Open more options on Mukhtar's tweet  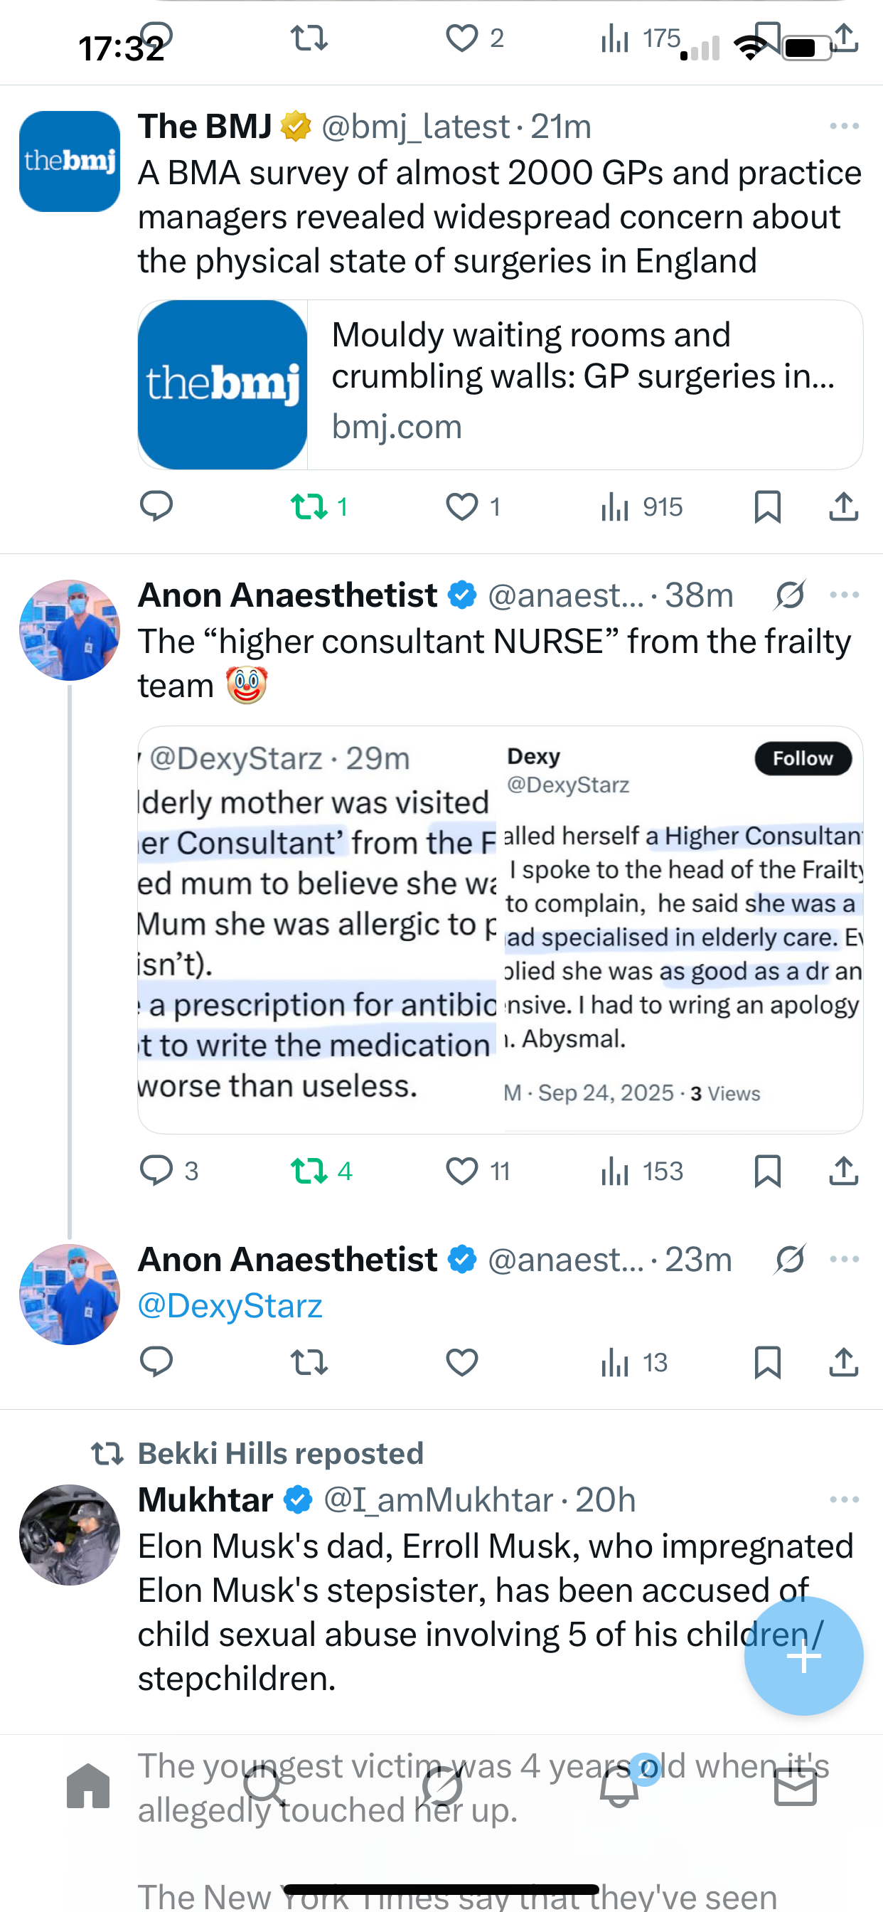[x=845, y=1499]
